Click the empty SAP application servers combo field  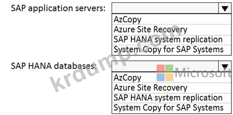click(165, 8)
